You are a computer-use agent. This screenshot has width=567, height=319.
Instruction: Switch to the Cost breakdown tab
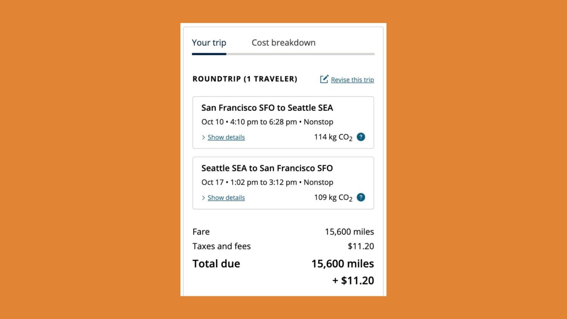pos(283,43)
